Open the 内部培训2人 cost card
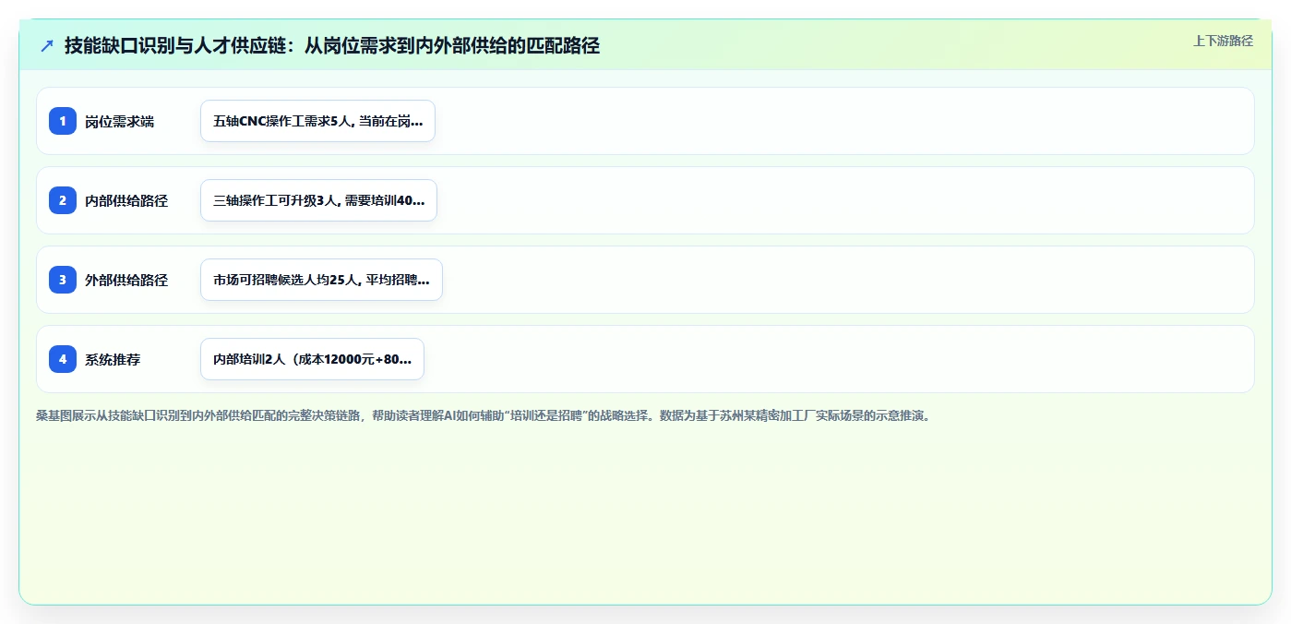The image size is (1291, 624). coord(312,359)
